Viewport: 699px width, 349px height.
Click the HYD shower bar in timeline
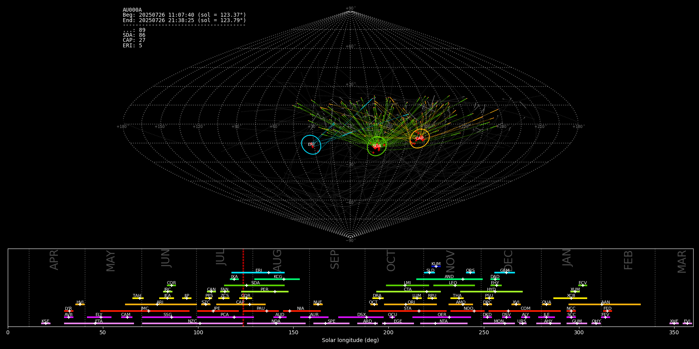pyautogui.click(x=491, y=292)
